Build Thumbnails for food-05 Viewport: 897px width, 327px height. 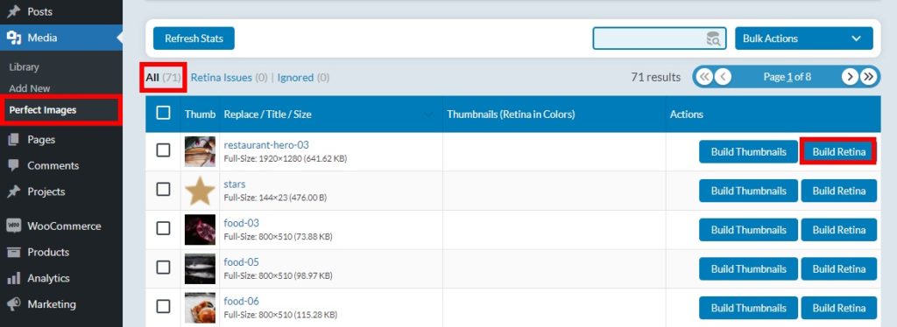pos(748,268)
